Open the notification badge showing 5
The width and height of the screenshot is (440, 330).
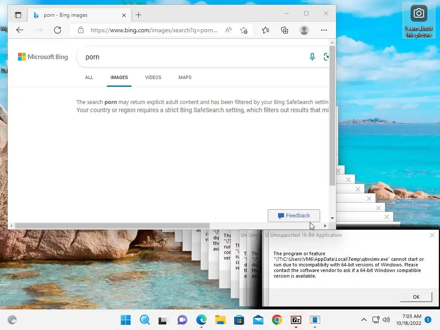pos(428,320)
